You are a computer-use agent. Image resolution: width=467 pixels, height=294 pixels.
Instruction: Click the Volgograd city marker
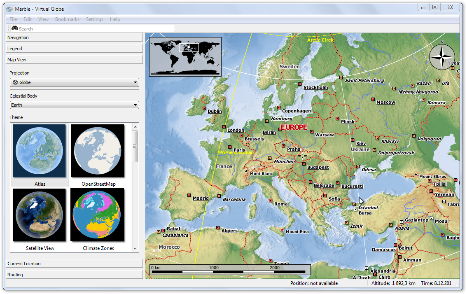coord(414,136)
